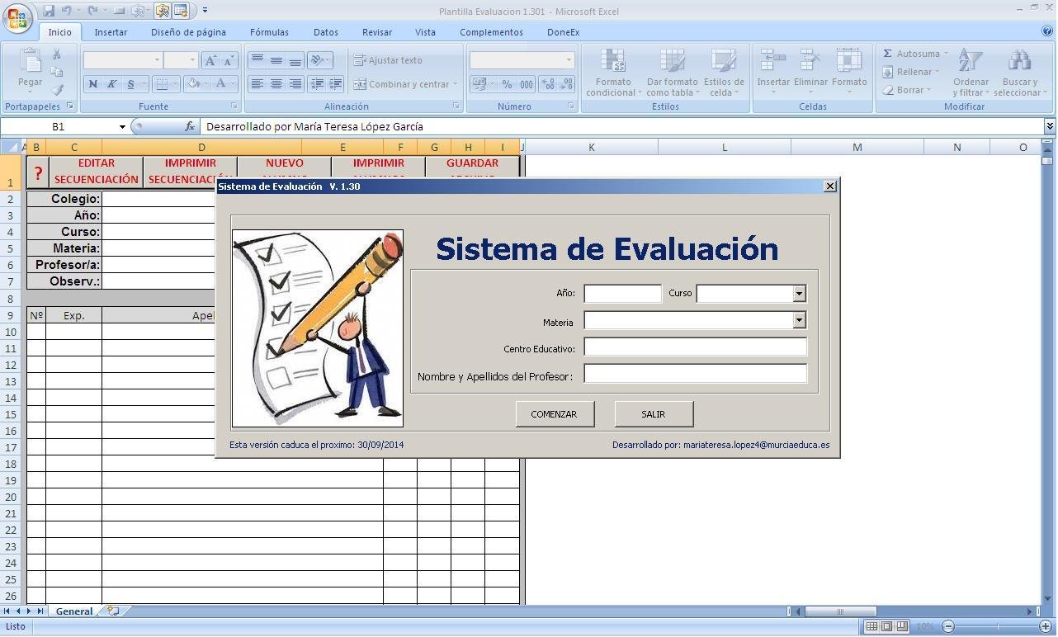The image size is (1058, 637).
Task: Click the Borders icon in Fuente group
Action: click(x=162, y=84)
